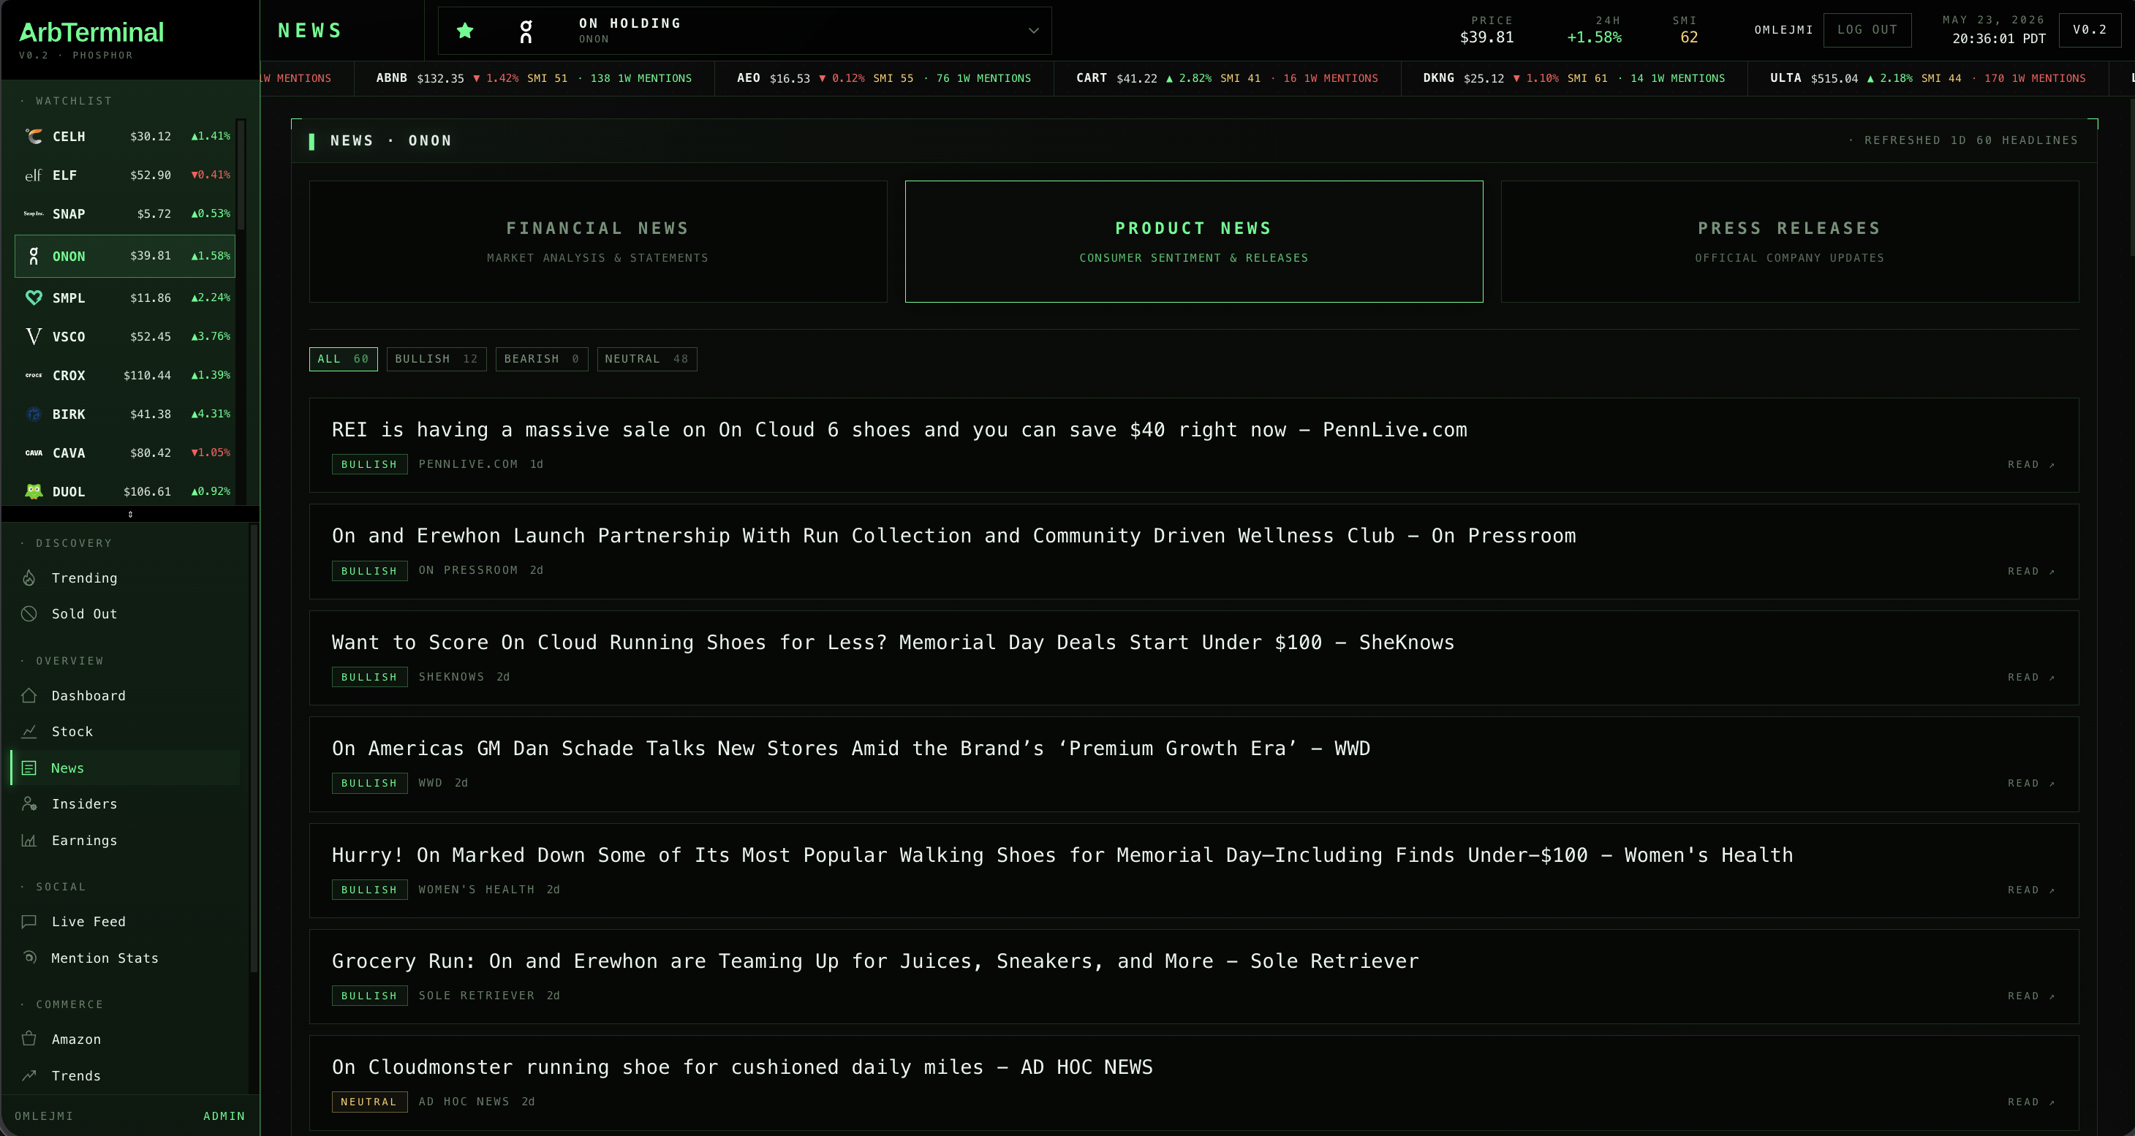Screen dimensions: 2135x1136
Task: Select VSCO row in the watchlist
Action: click(125, 336)
